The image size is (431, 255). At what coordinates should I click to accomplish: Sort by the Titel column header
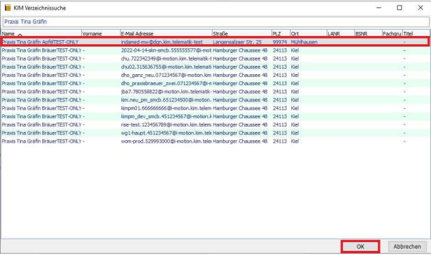tap(416, 33)
